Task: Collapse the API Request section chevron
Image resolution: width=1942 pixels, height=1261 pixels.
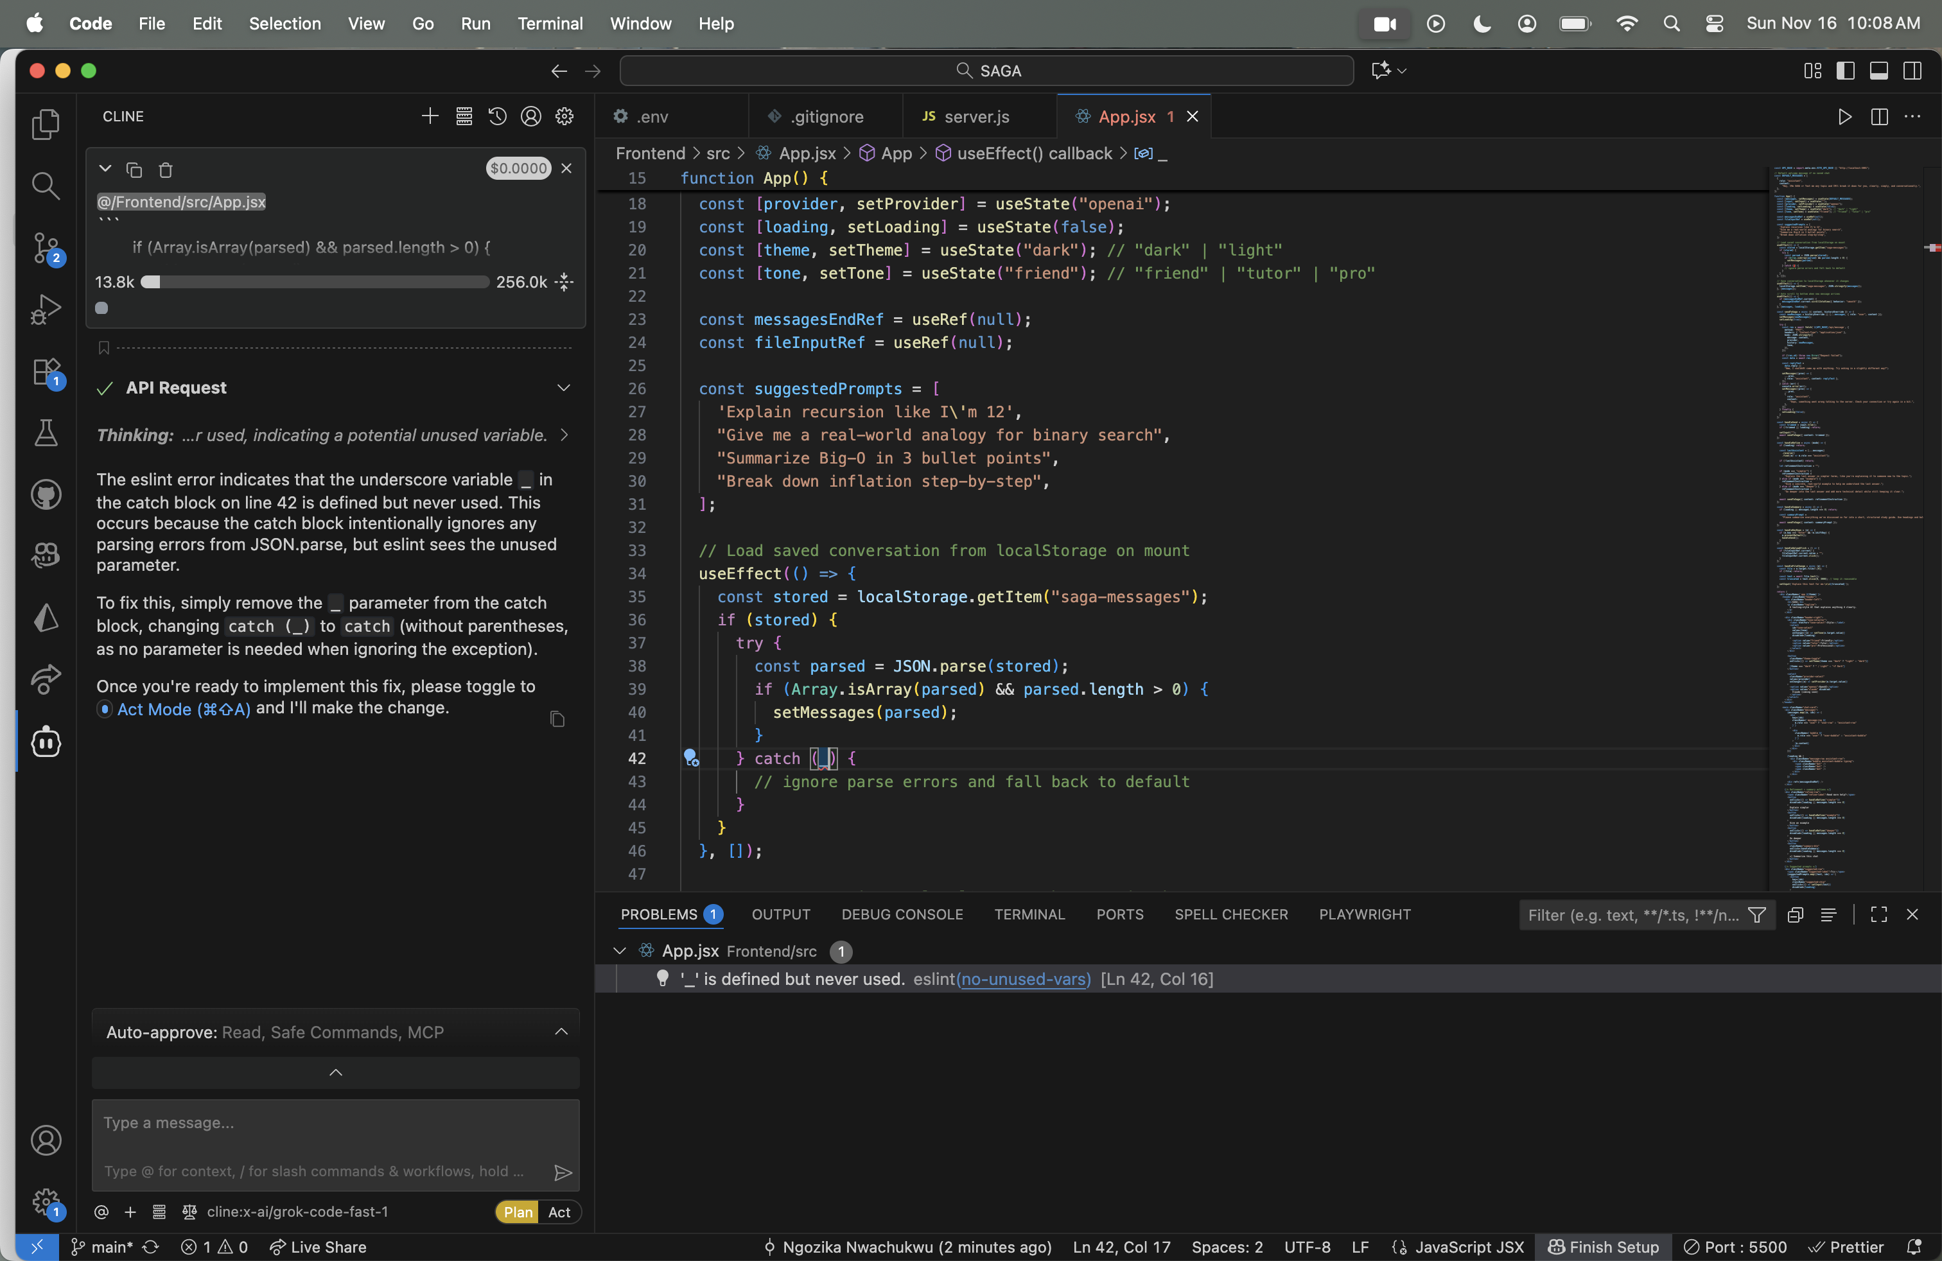Action: tap(563, 387)
